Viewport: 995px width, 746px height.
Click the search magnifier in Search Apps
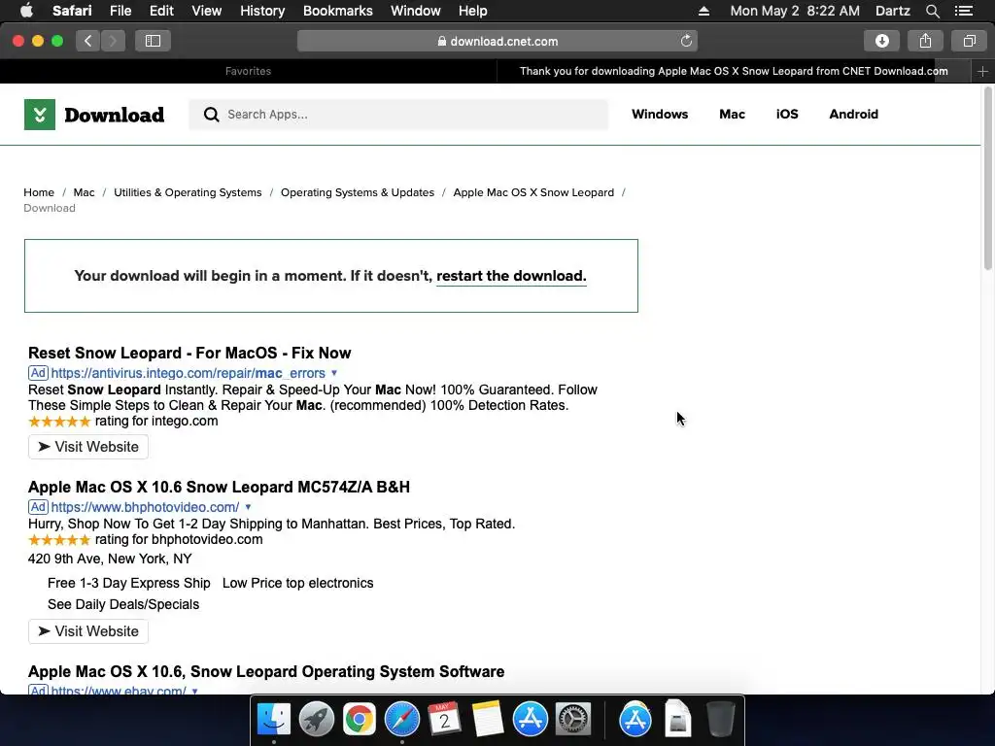(x=211, y=115)
